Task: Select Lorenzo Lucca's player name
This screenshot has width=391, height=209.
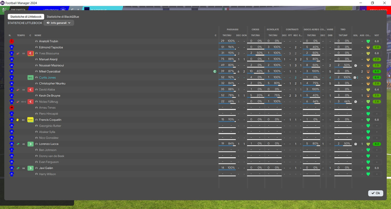Action: [x=49, y=144]
